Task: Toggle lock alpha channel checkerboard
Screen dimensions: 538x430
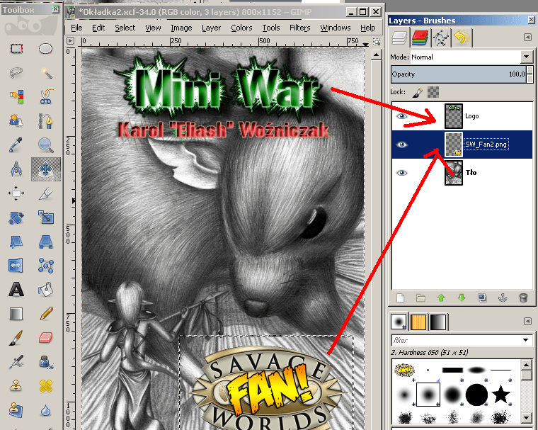Action: [435, 92]
